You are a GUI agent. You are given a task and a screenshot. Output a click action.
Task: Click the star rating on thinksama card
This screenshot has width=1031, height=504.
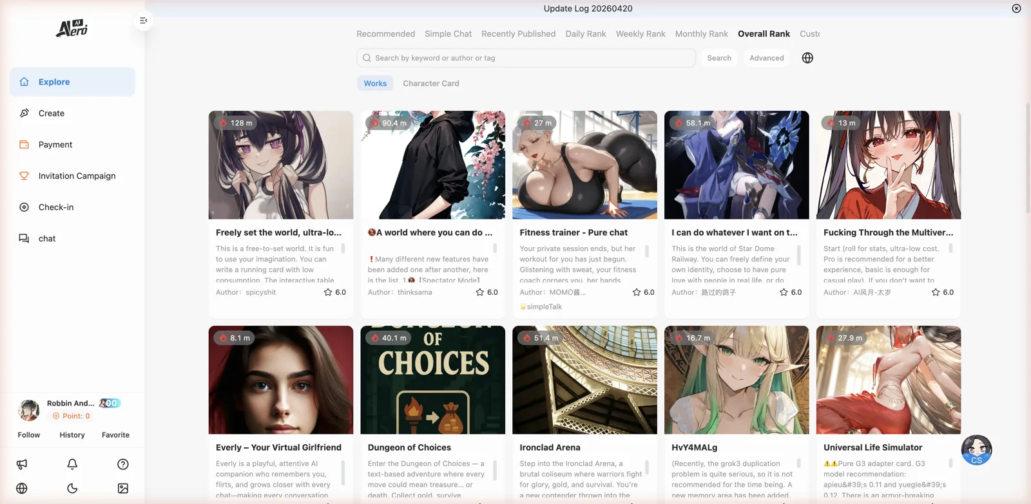pos(487,292)
